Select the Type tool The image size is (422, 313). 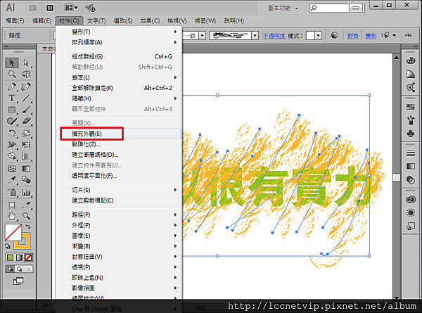click(x=12, y=98)
